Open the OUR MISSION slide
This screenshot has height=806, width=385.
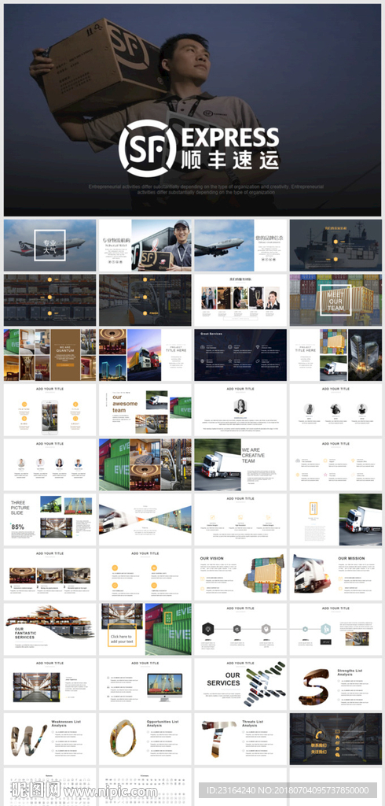335,575
